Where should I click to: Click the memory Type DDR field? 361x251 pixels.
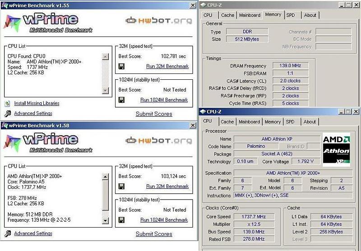pos(247,32)
